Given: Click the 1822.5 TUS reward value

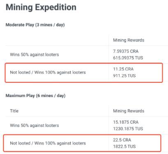Looking at the screenshot, I should pyautogui.click(x=124, y=147).
